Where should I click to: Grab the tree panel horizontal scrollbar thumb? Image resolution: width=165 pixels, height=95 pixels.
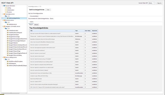click(11, 93)
